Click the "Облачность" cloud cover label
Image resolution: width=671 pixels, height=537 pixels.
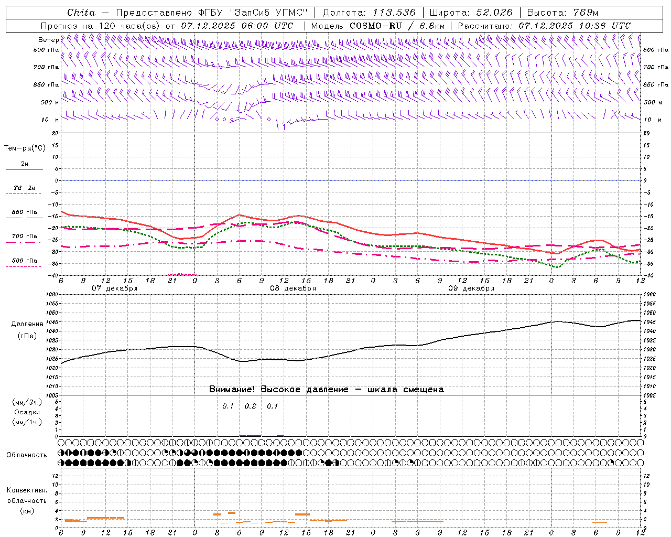tap(27, 455)
